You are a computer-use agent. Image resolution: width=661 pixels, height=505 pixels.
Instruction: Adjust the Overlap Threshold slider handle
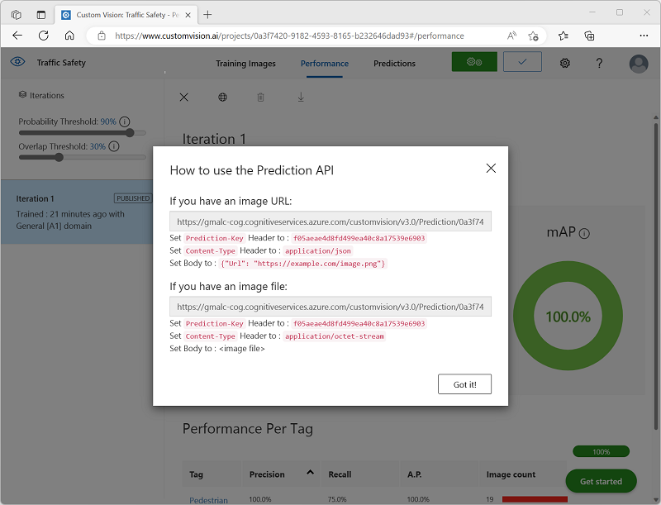(x=59, y=157)
